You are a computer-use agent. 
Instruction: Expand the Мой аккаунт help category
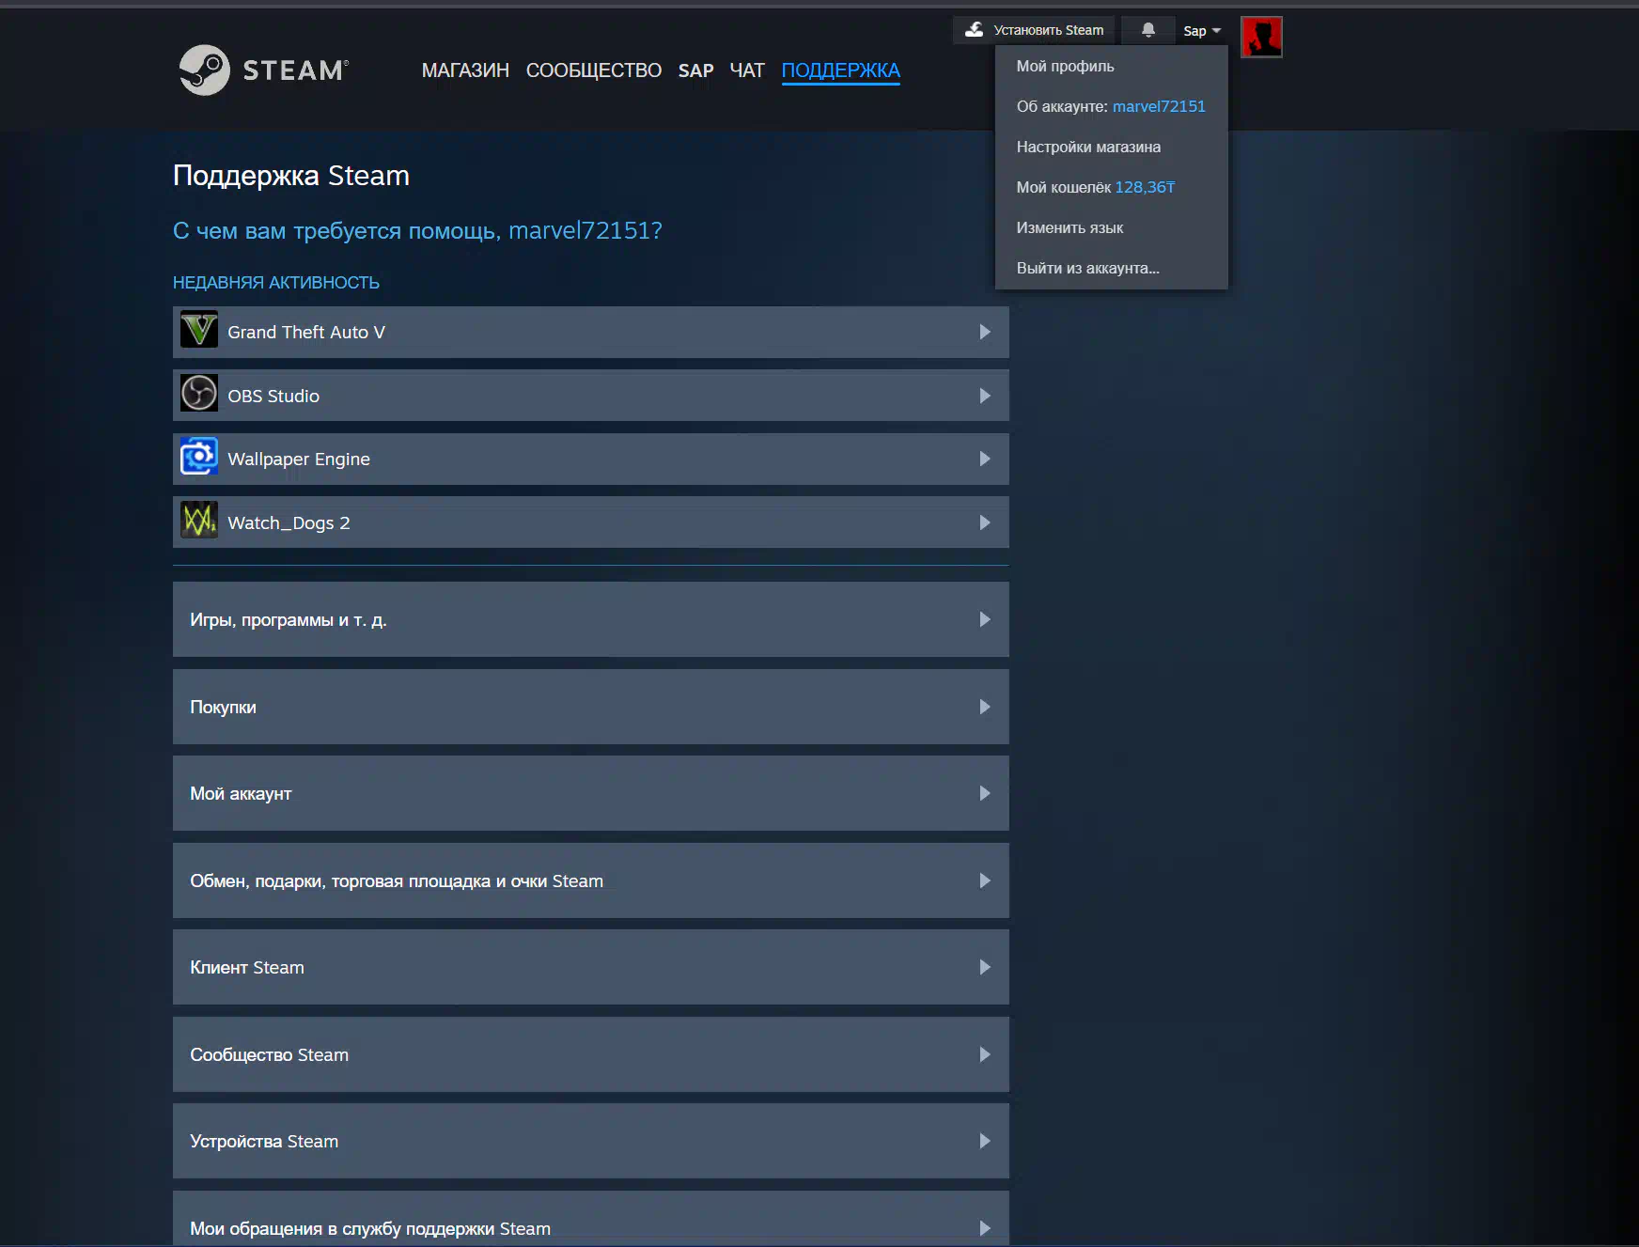click(x=590, y=793)
